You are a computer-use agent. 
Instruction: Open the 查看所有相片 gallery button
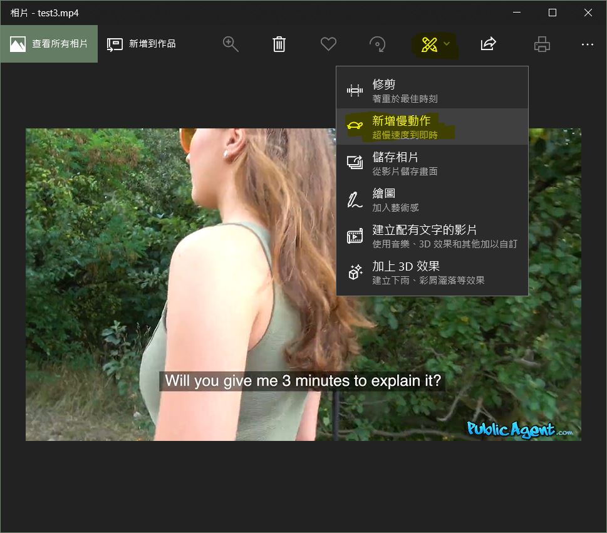coord(49,44)
